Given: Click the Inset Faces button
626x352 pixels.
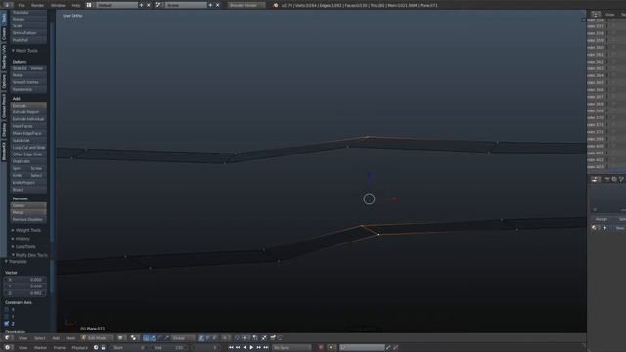Looking at the screenshot, I should coord(28,126).
